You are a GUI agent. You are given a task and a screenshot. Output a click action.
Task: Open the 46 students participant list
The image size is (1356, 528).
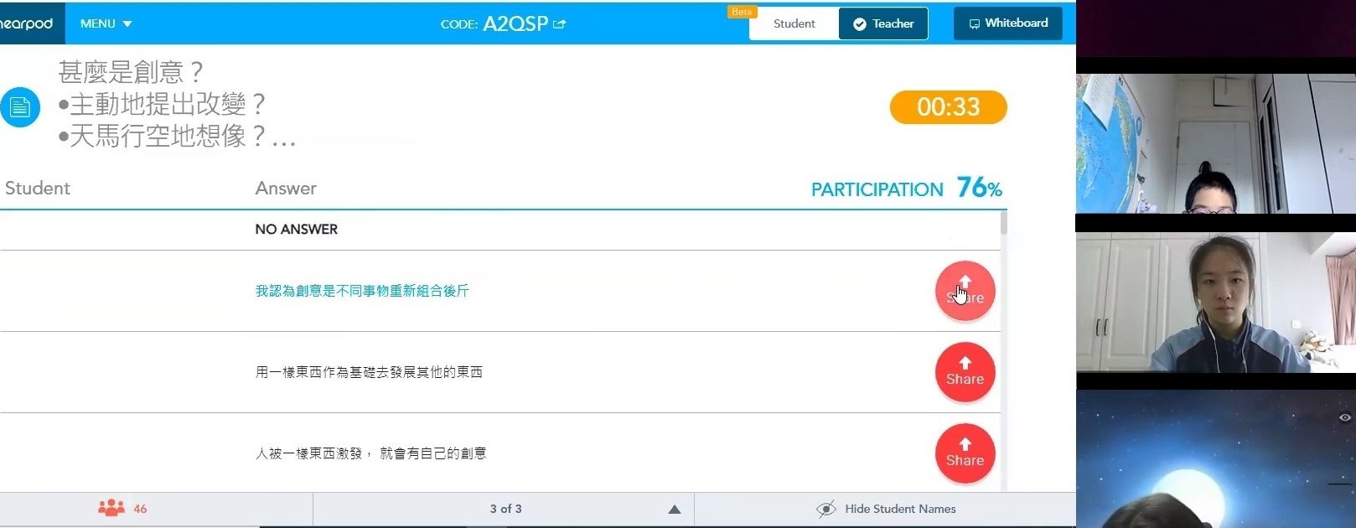[x=122, y=509]
